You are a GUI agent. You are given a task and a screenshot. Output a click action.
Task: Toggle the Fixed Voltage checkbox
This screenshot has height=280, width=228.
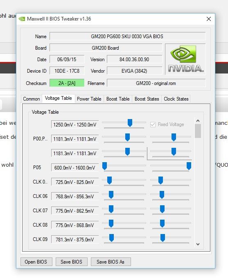coord(153,124)
